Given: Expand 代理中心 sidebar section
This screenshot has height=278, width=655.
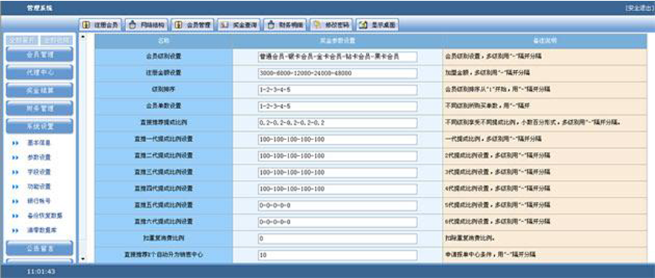Looking at the screenshot, I should tap(40, 72).
